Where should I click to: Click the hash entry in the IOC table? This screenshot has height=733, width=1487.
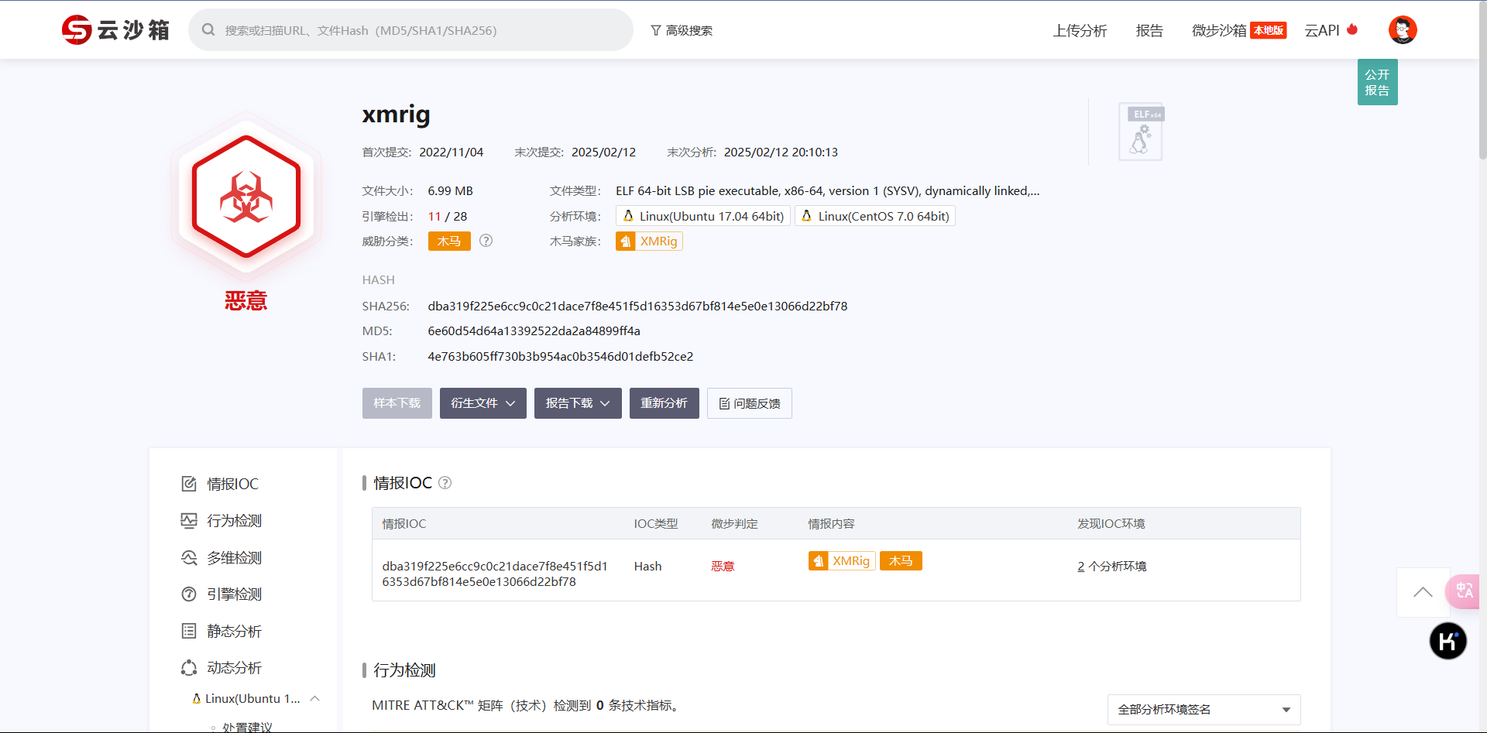click(x=495, y=574)
